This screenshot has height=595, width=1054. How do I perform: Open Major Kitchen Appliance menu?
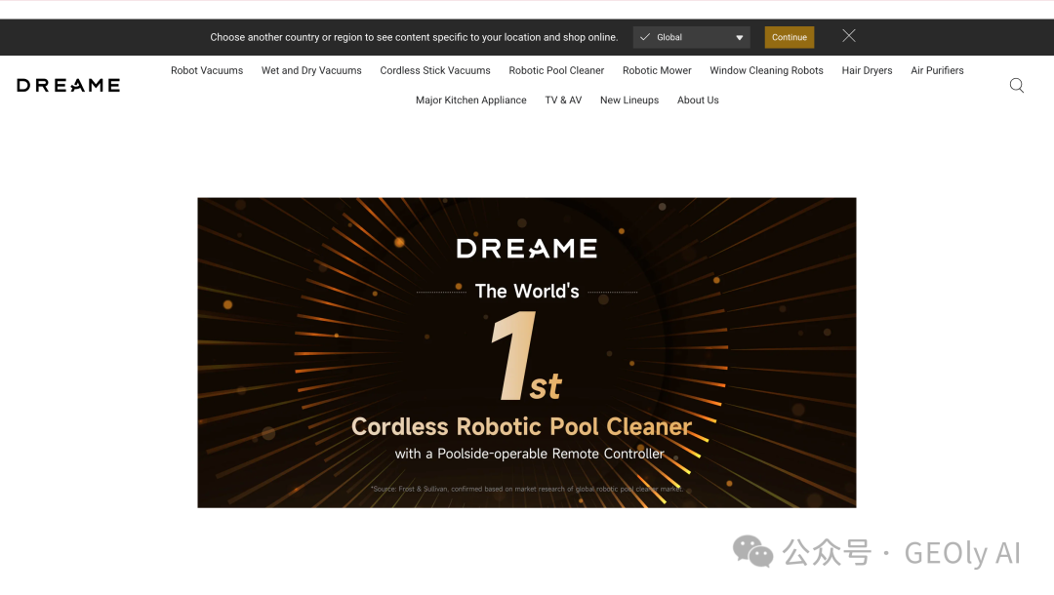[x=471, y=100]
